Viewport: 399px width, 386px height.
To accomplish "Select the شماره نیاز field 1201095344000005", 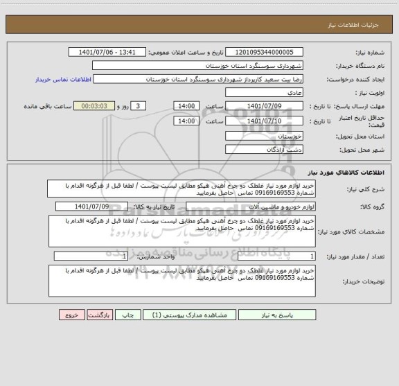I will [x=264, y=52].
